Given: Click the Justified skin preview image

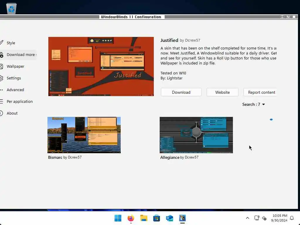Looking at the screenshot, I should pos(101,67).
